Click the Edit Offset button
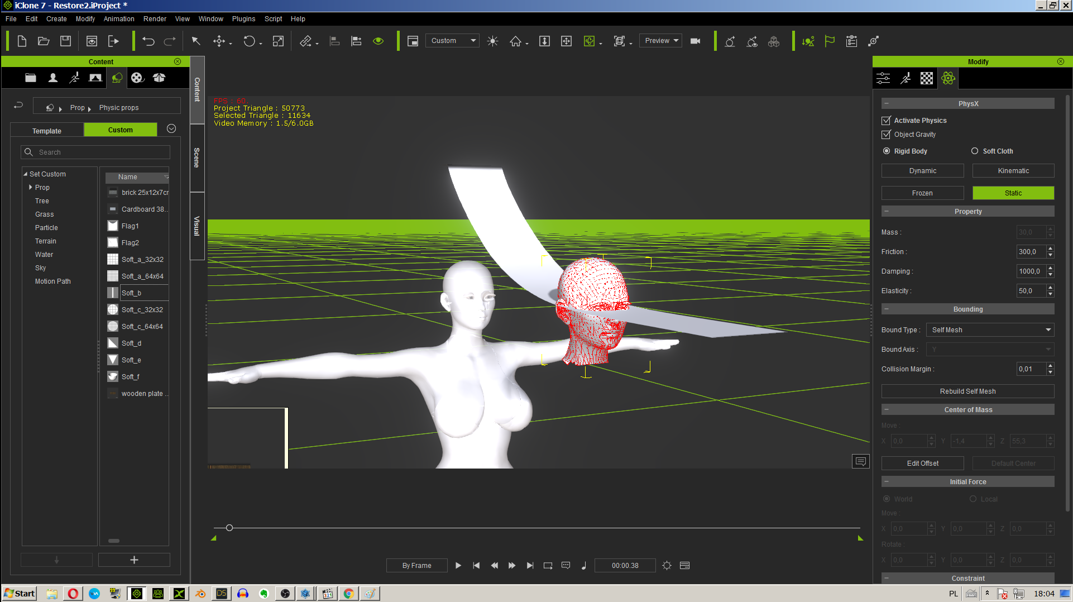 922,463
